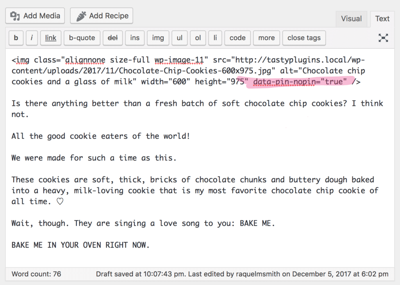The height and width of the screenshot is (285, 400).
Task: Click the Add Recipe button
Action: pyautogui.click(x=102, y=16)
